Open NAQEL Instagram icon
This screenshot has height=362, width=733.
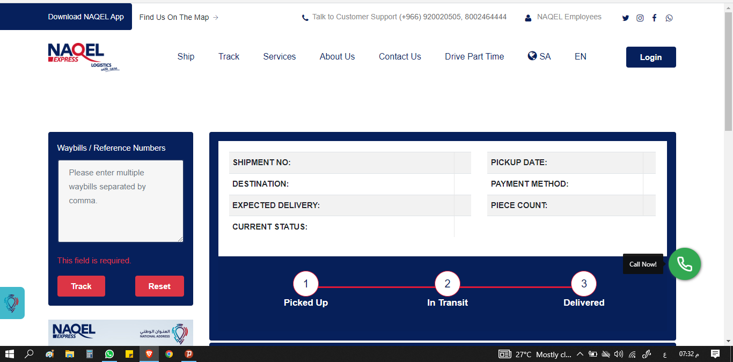click(640, 18)
